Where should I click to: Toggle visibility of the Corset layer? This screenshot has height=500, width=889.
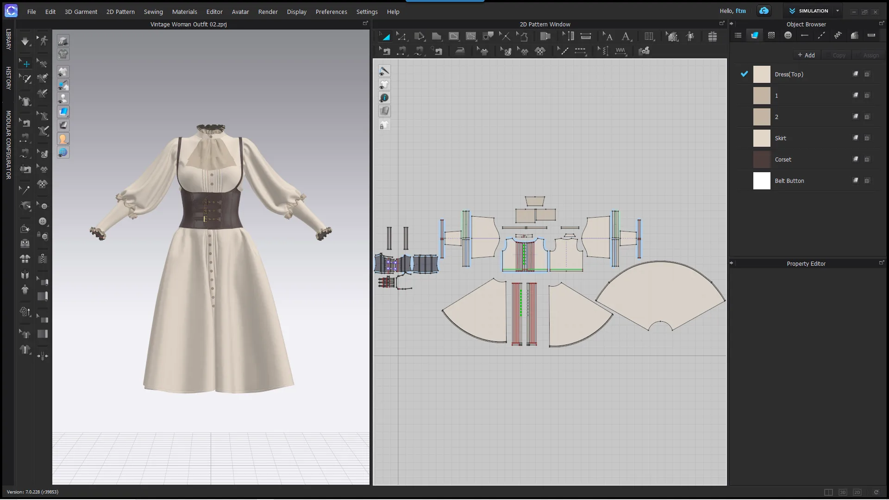(x=744, y=159)
